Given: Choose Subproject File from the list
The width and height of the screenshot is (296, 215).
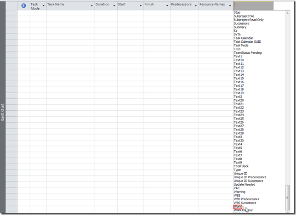Looking at the screenshot, I should pos(244,16).
